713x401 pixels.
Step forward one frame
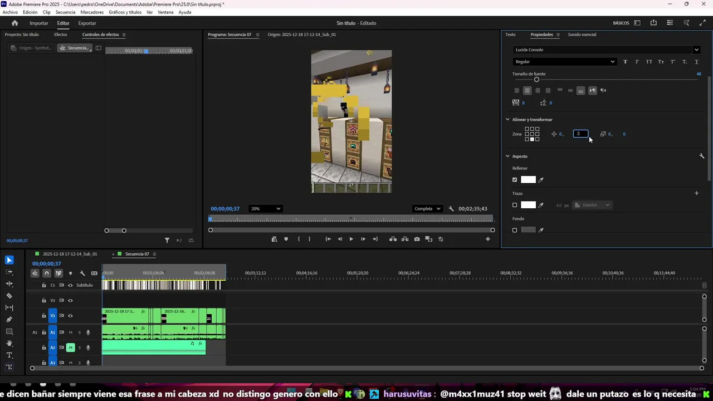click(x=363, y=239)
